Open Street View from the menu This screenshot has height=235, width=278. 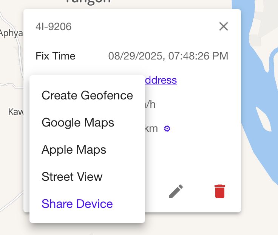[72, 177]
